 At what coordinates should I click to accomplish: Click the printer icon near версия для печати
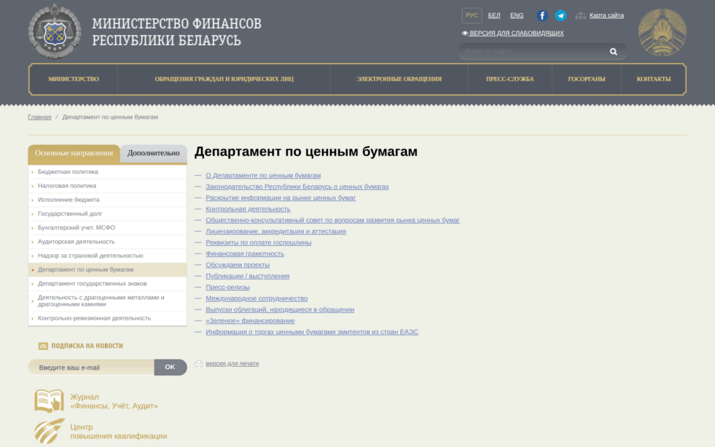click(198, 363)
